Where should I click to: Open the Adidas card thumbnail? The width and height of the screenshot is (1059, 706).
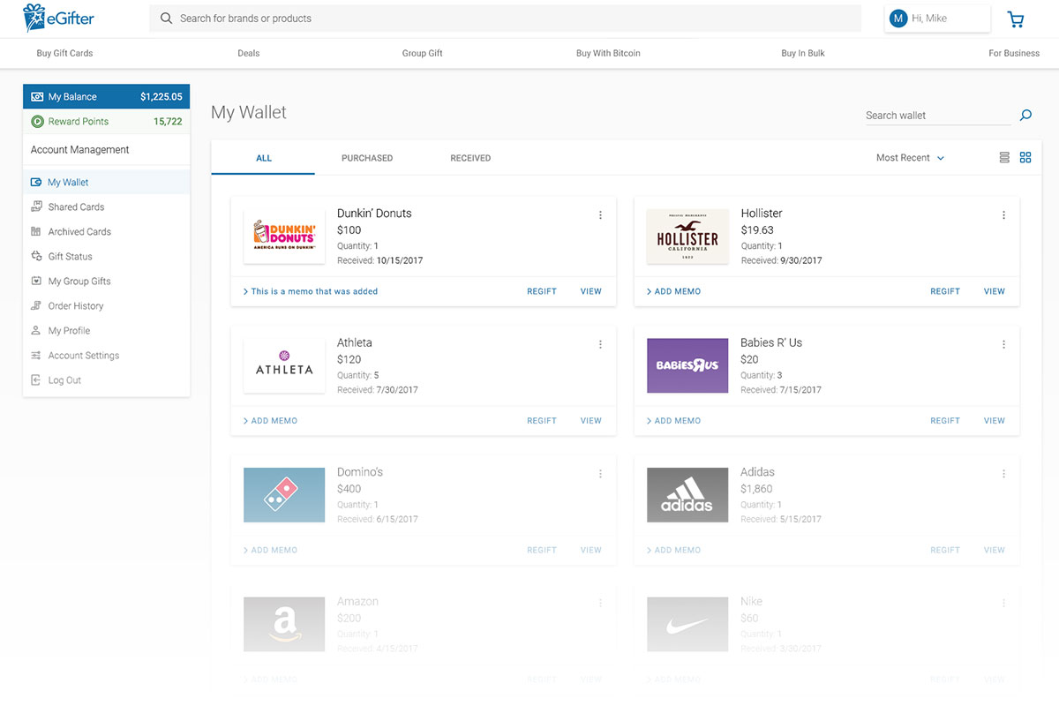tap(687, 495)
